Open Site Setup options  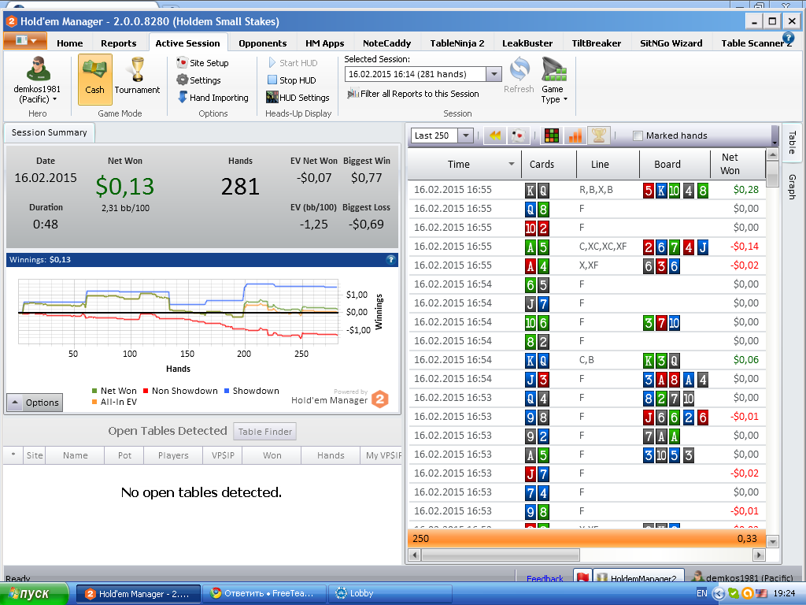(202, 63)
